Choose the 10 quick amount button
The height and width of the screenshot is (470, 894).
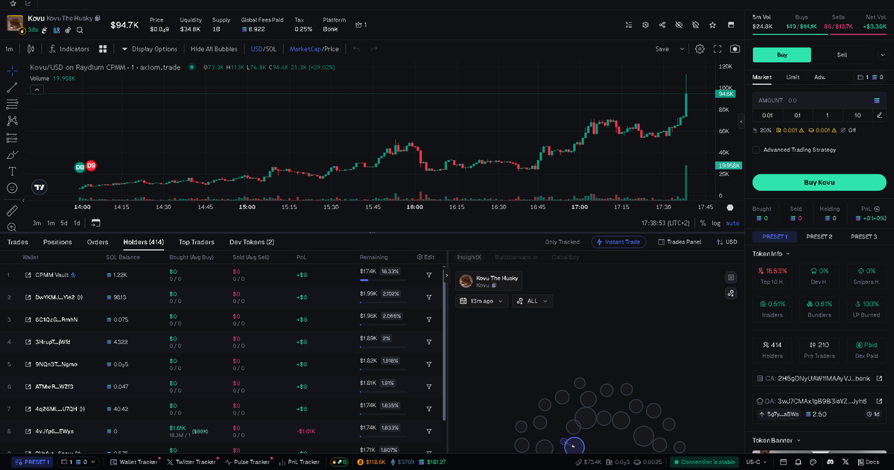[857, 115]
